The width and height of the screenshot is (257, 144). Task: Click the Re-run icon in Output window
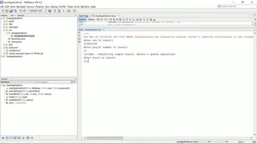pos(80,33)
